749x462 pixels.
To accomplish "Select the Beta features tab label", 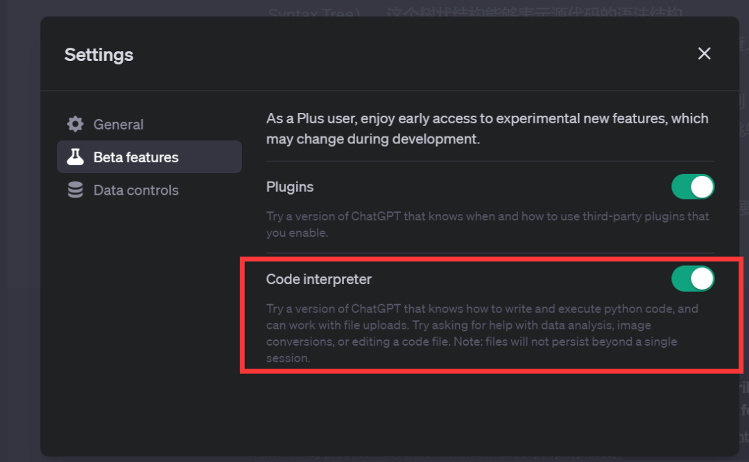I will (136, 157).
